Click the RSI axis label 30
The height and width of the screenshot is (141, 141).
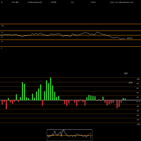click(x=2, y=41)
